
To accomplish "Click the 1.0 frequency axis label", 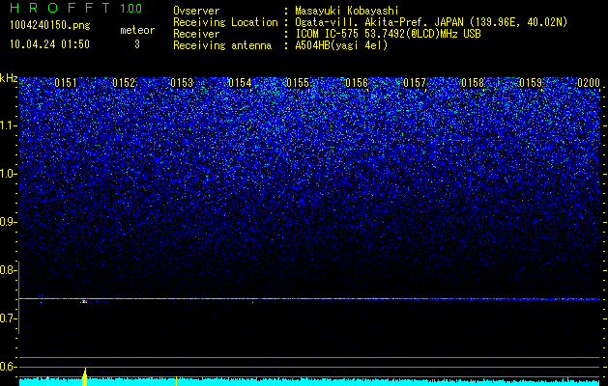I will tap(8, 175).
